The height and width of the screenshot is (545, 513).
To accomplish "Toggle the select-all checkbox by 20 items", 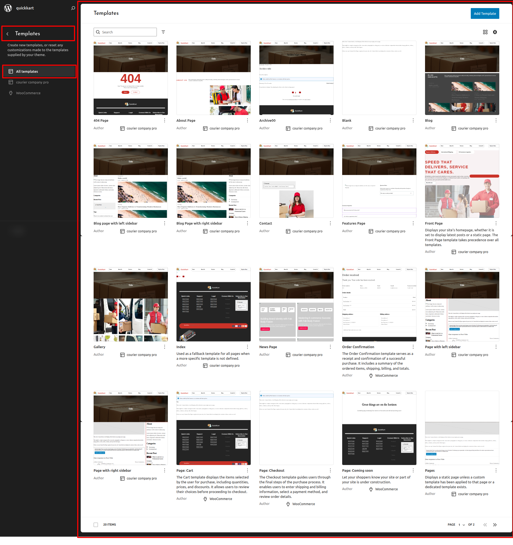I will tap(96, 525).
